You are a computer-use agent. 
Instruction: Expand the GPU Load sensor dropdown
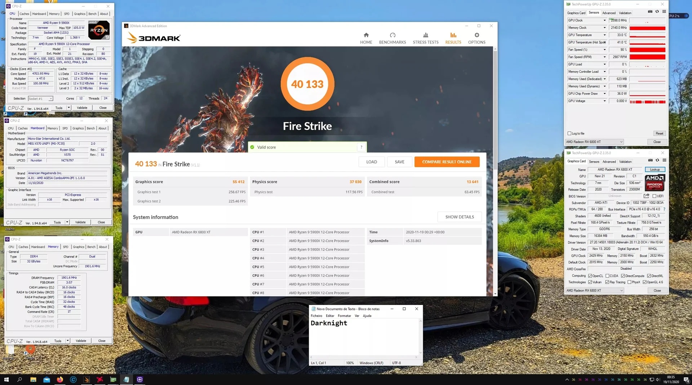point(604,64)
